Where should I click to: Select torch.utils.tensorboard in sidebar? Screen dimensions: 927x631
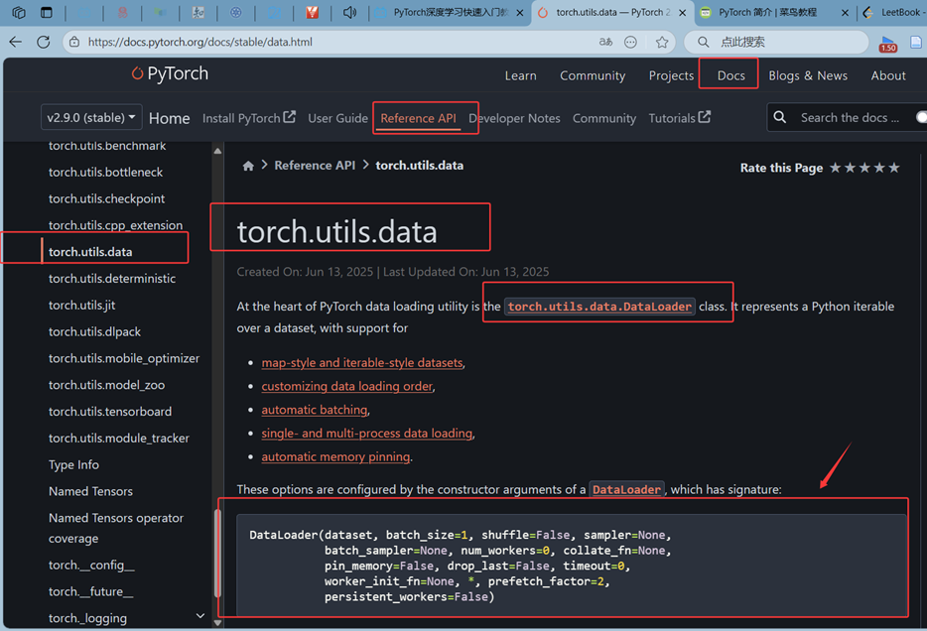[110, 411]
